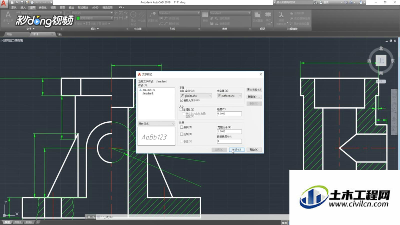Check the Backwards effect checkbox
400x225 pixels.
182,134
